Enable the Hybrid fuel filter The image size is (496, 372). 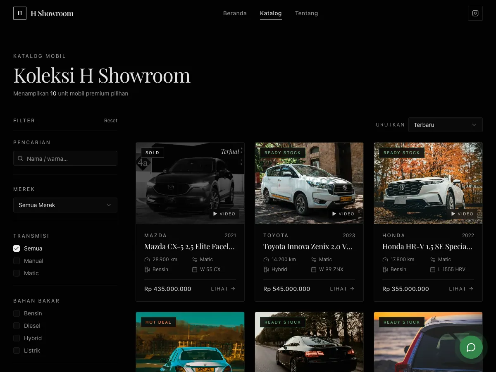click(x=17, y=338)
